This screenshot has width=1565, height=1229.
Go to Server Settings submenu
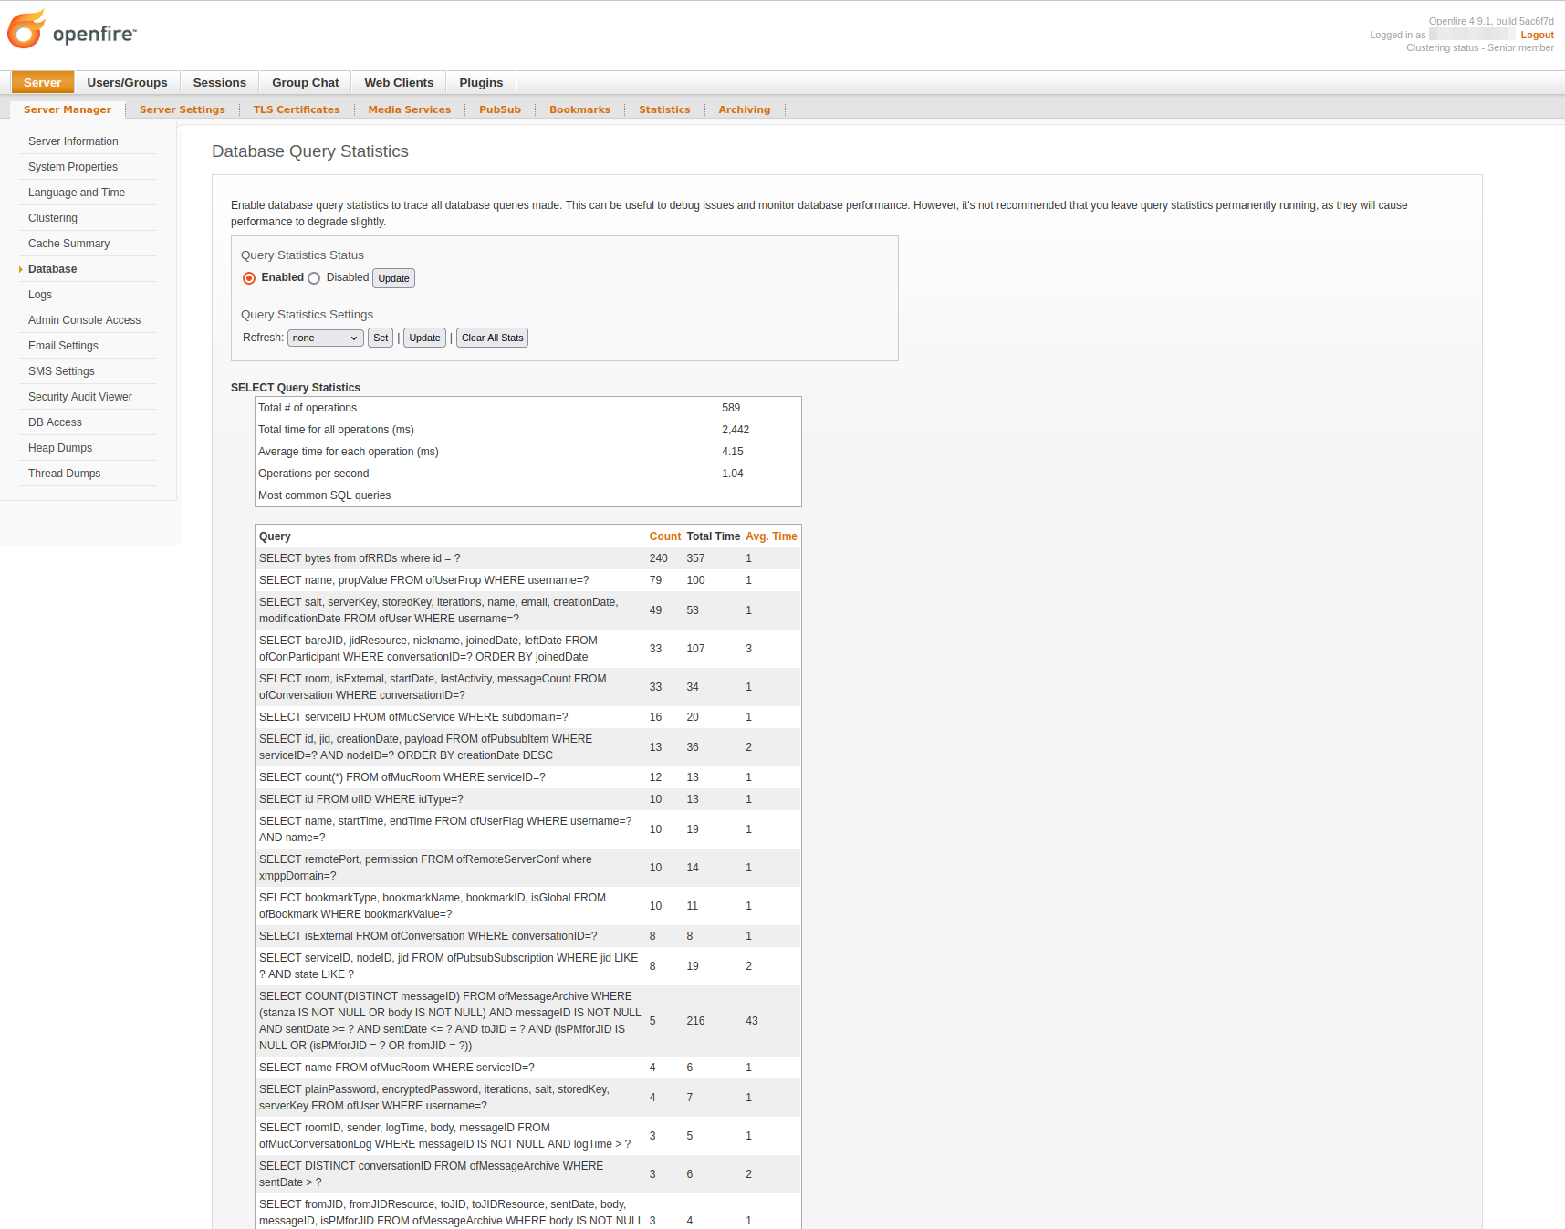click(182, 110)
